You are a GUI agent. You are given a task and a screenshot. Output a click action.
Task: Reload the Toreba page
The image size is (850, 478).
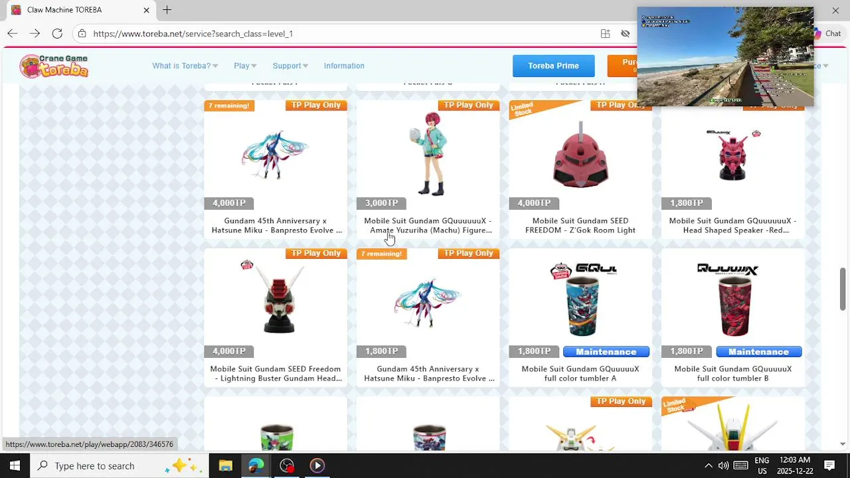tap(57, 33)
